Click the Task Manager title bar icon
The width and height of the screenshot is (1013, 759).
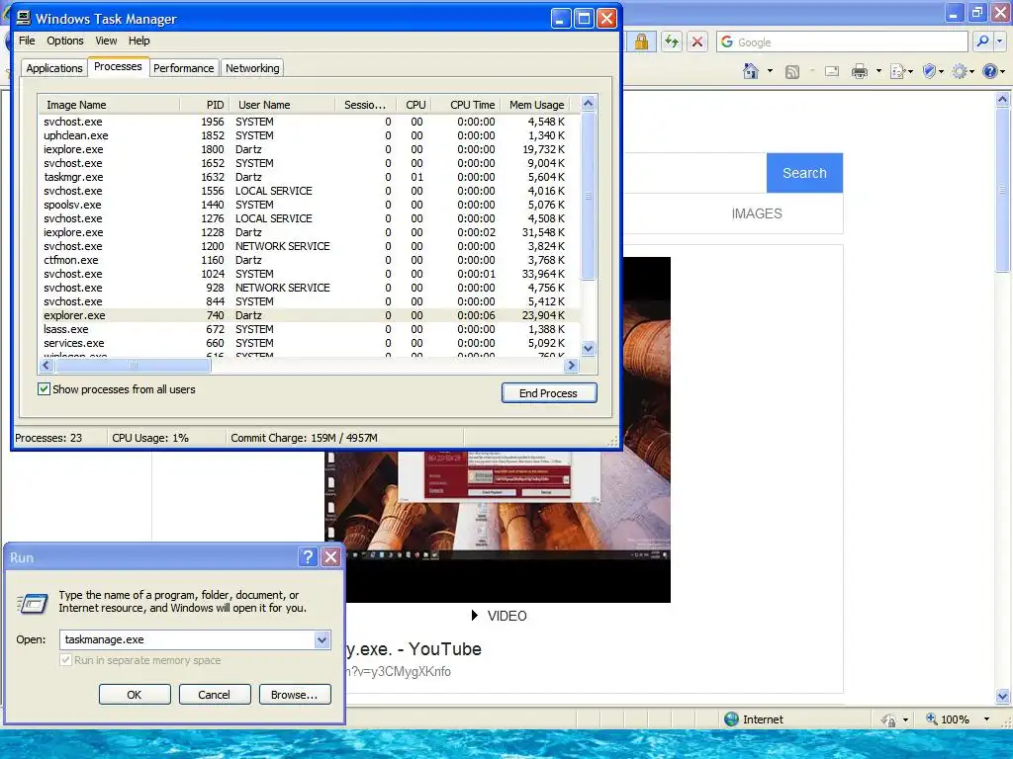tap(24, 18)
